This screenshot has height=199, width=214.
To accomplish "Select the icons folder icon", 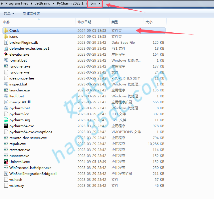I will pyautogui.click(x=6, y=36).
